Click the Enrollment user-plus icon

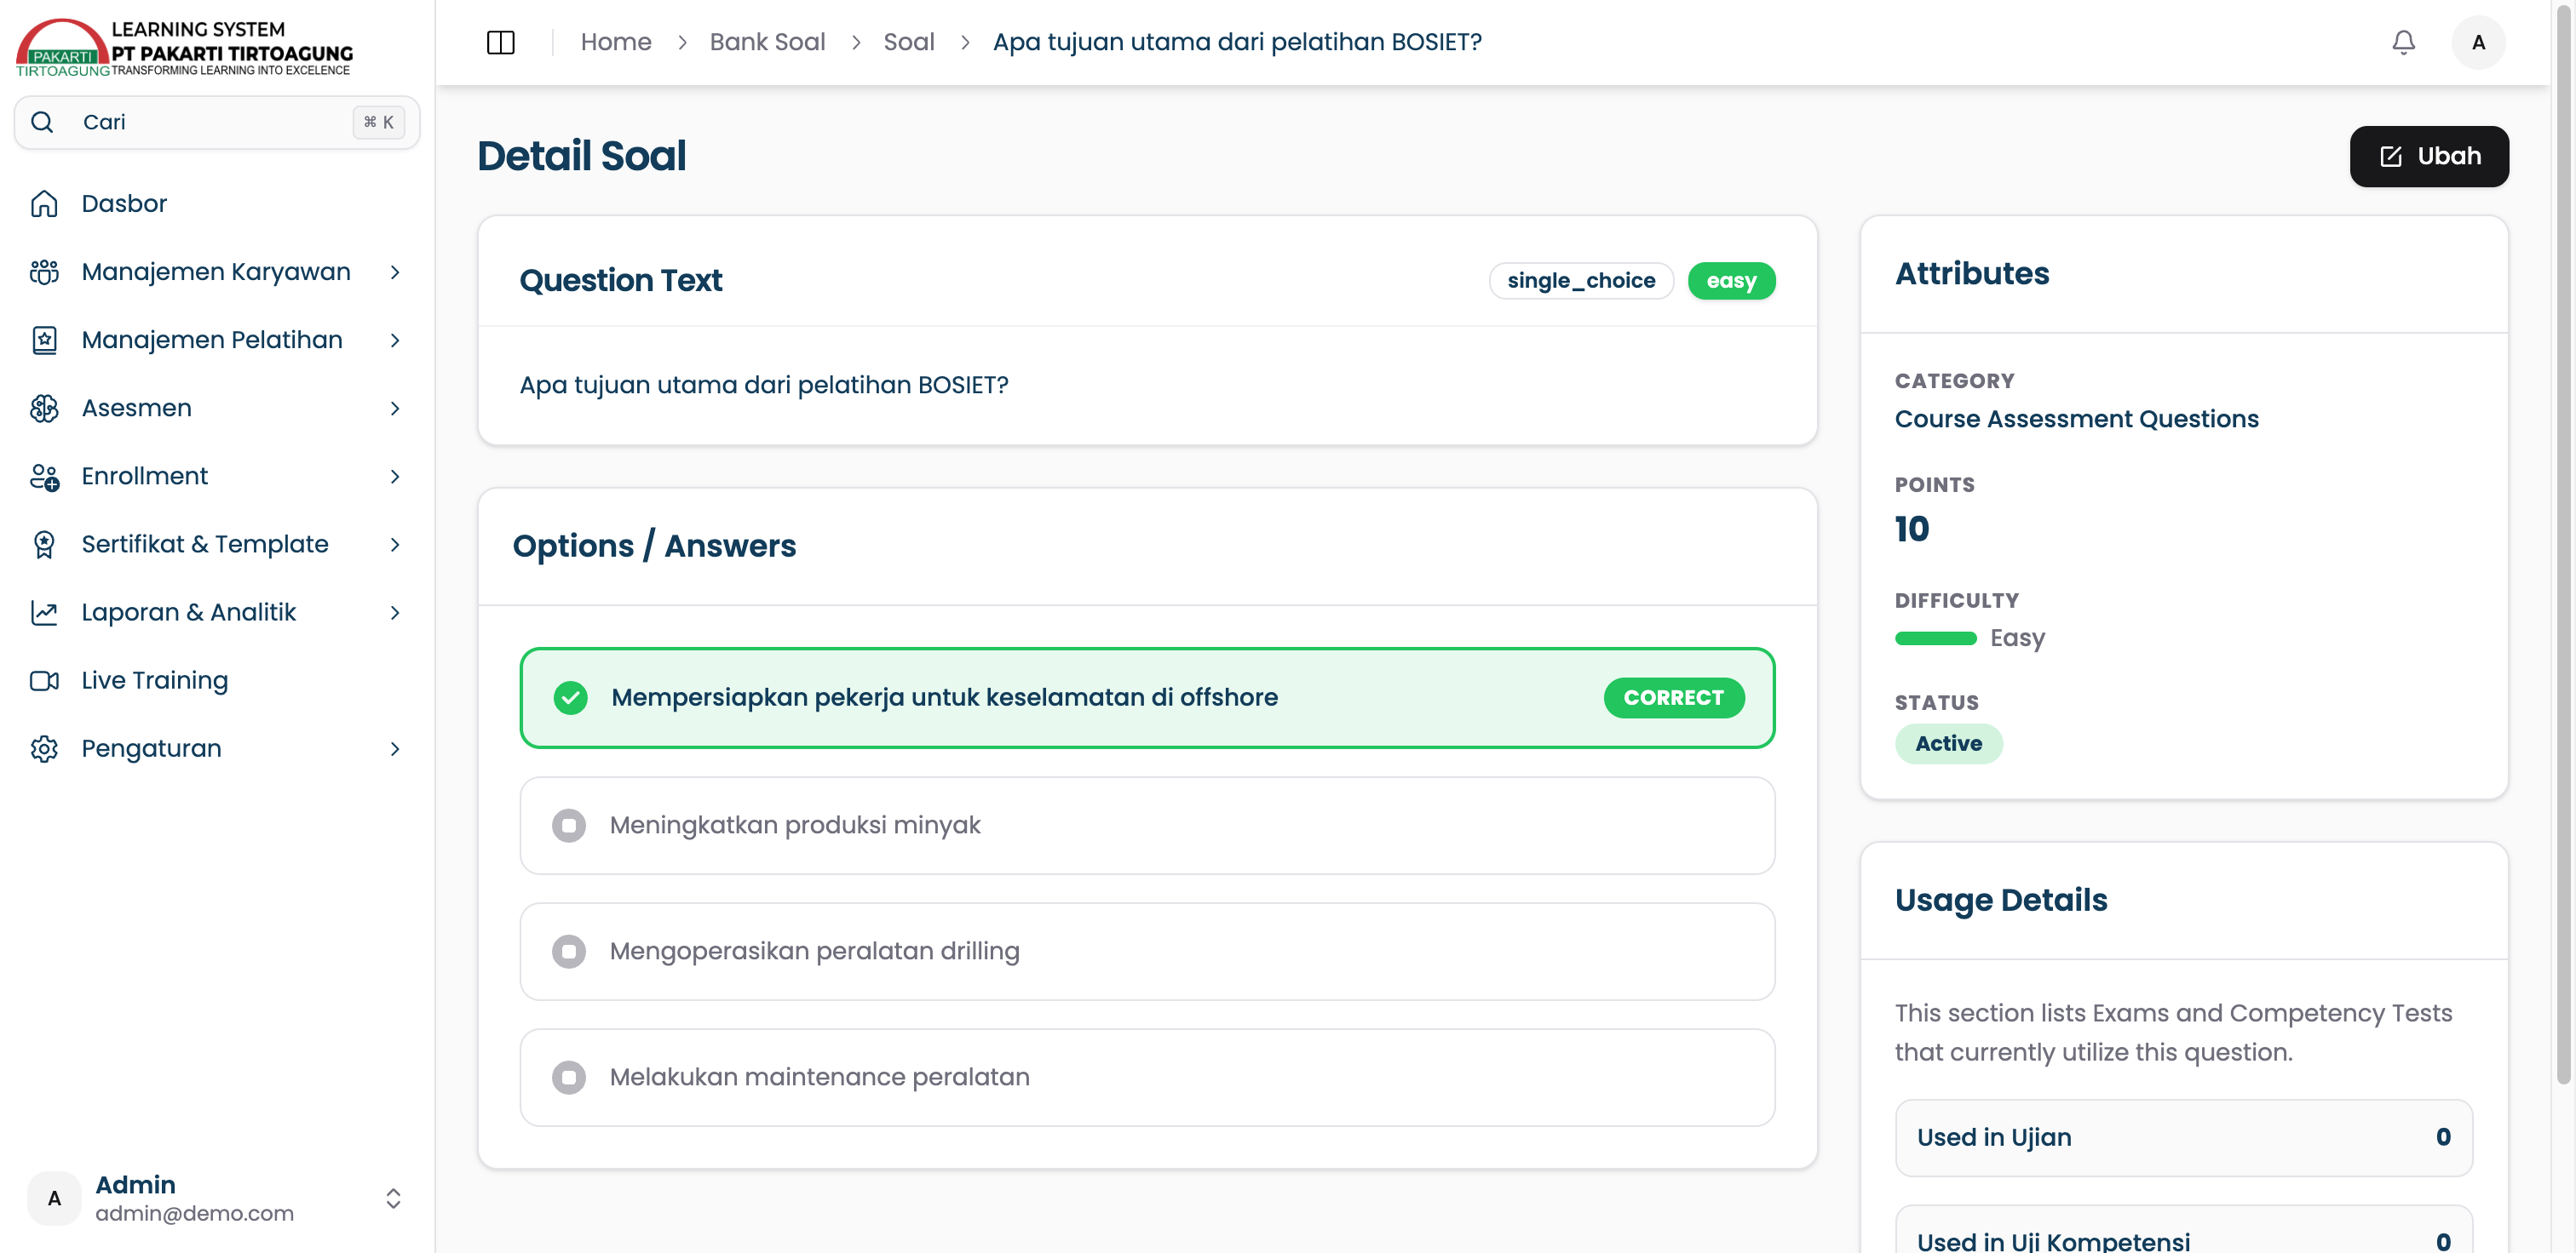pos(44,476)
